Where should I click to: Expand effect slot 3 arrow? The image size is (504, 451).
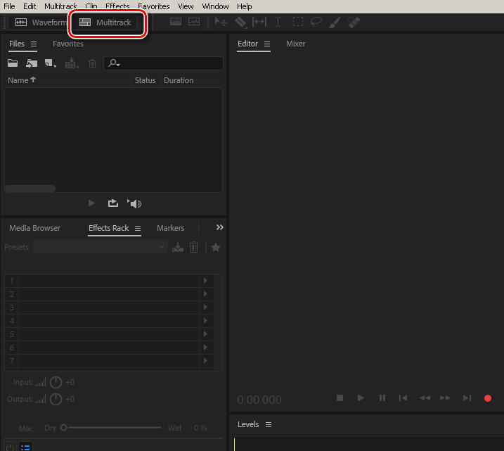(206, 307)
